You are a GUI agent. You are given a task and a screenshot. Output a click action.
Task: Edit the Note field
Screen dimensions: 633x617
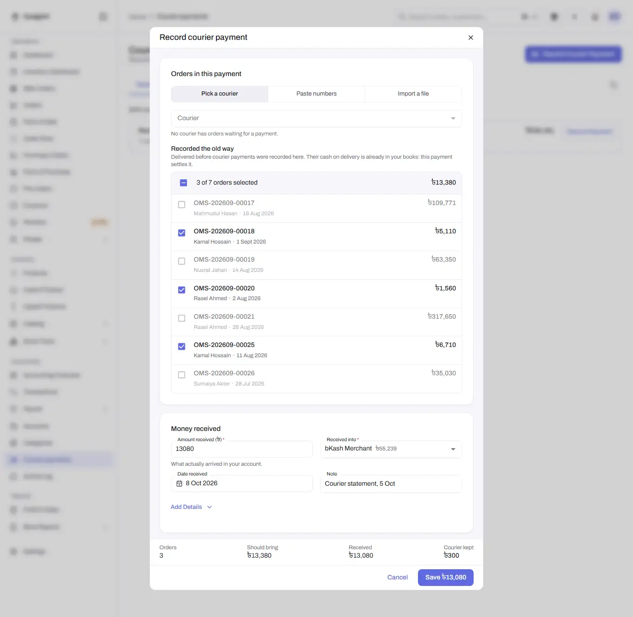tap(391, 483)
